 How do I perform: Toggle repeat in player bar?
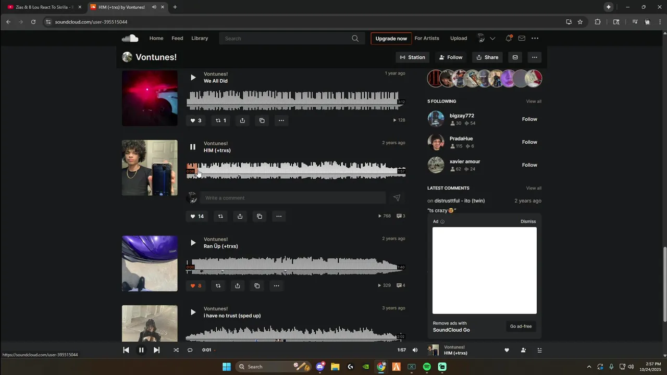[x=190, y=350]
